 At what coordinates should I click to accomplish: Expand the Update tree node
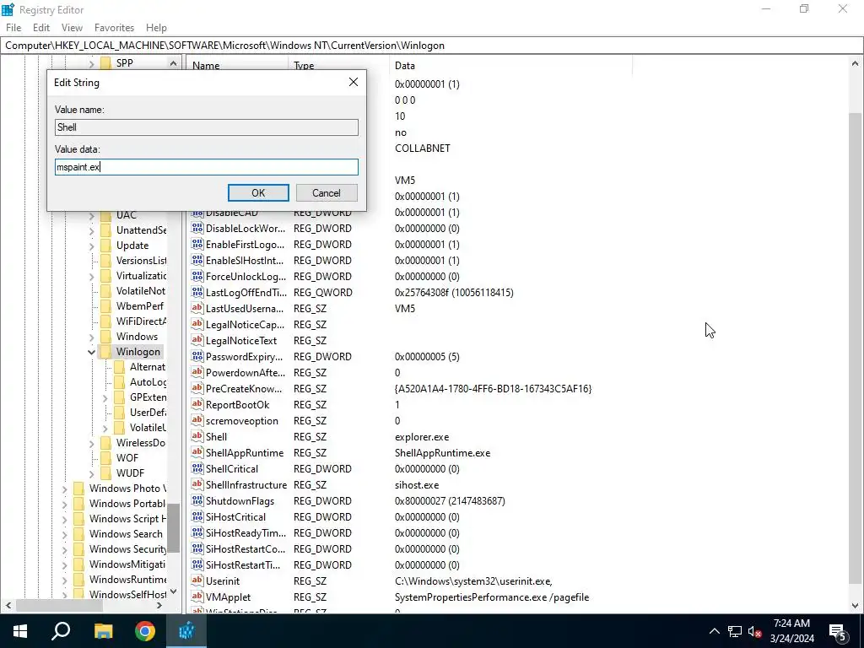[91, 246]
